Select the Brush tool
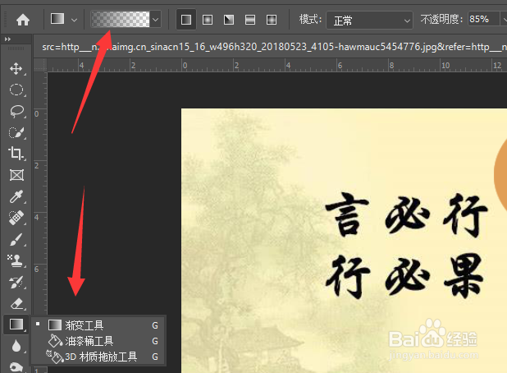Viewport: 507px width, 373px height. point(16,239)
